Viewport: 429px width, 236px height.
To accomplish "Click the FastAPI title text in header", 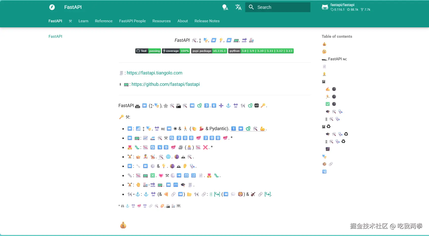I will (73, 7).
